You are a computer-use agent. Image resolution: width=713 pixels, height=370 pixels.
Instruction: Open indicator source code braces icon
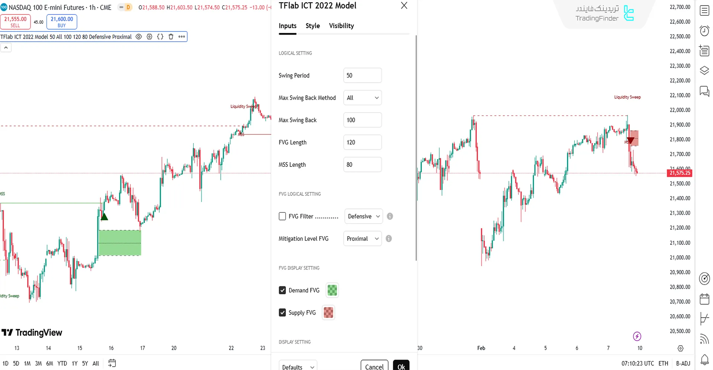160,37
